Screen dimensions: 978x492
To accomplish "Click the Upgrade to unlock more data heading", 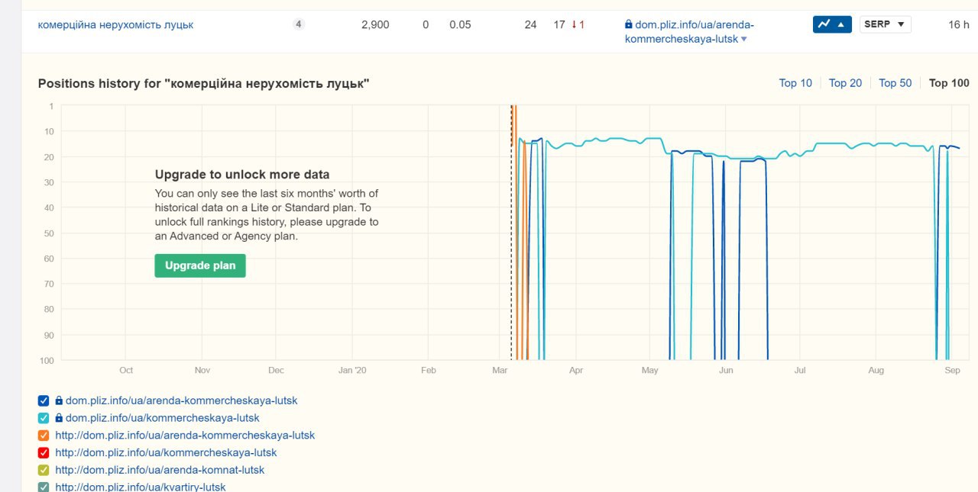I will coord(242,175).
